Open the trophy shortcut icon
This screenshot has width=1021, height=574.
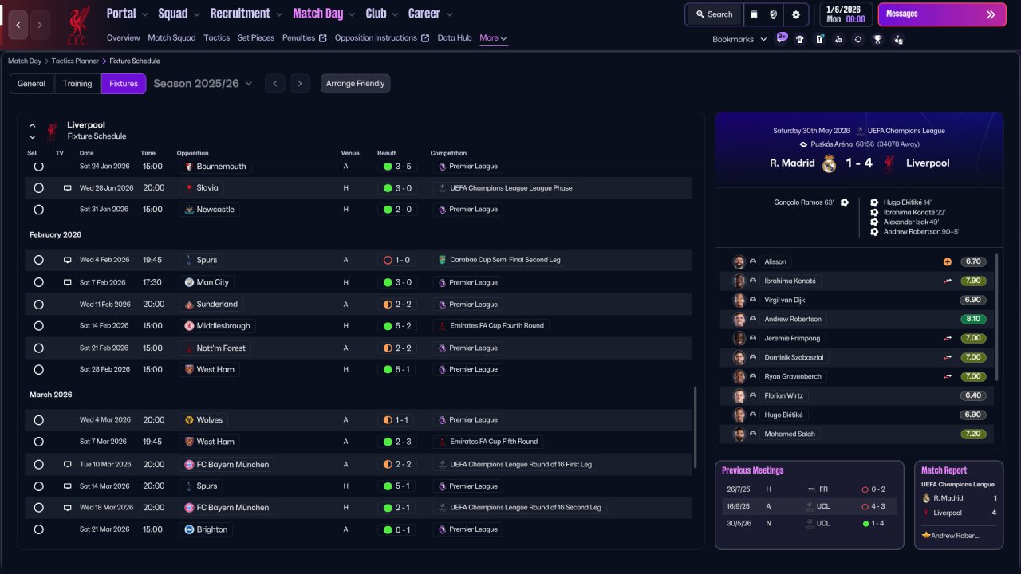pos(877,39)
